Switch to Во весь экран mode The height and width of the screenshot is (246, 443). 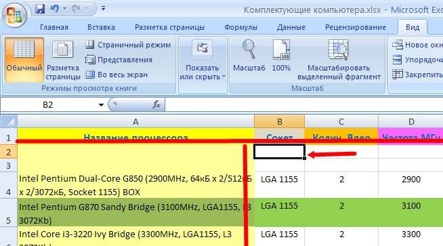tap(117, 75)
